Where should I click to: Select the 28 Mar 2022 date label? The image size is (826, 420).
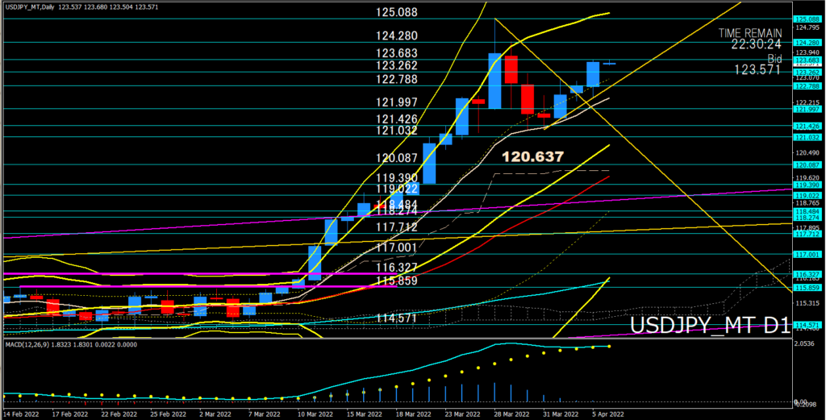coord(512,414)
